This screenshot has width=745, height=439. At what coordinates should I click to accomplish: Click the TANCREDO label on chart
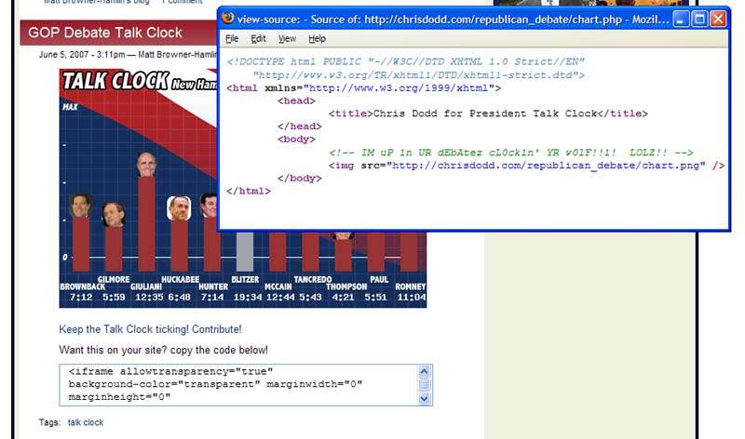click(313, 280)
